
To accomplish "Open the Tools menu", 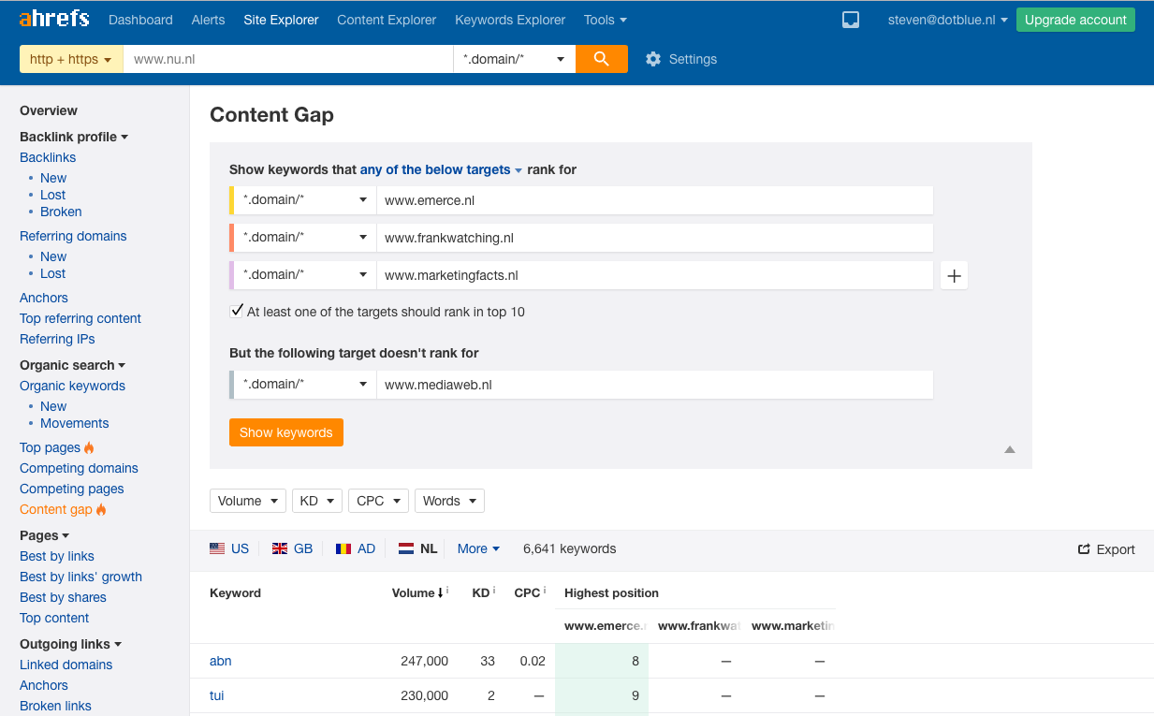I will point(605,20).
